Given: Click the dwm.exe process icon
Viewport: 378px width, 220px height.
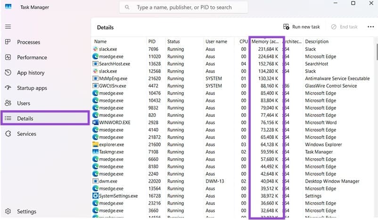Looking at the screenshot, I should 96,181.
